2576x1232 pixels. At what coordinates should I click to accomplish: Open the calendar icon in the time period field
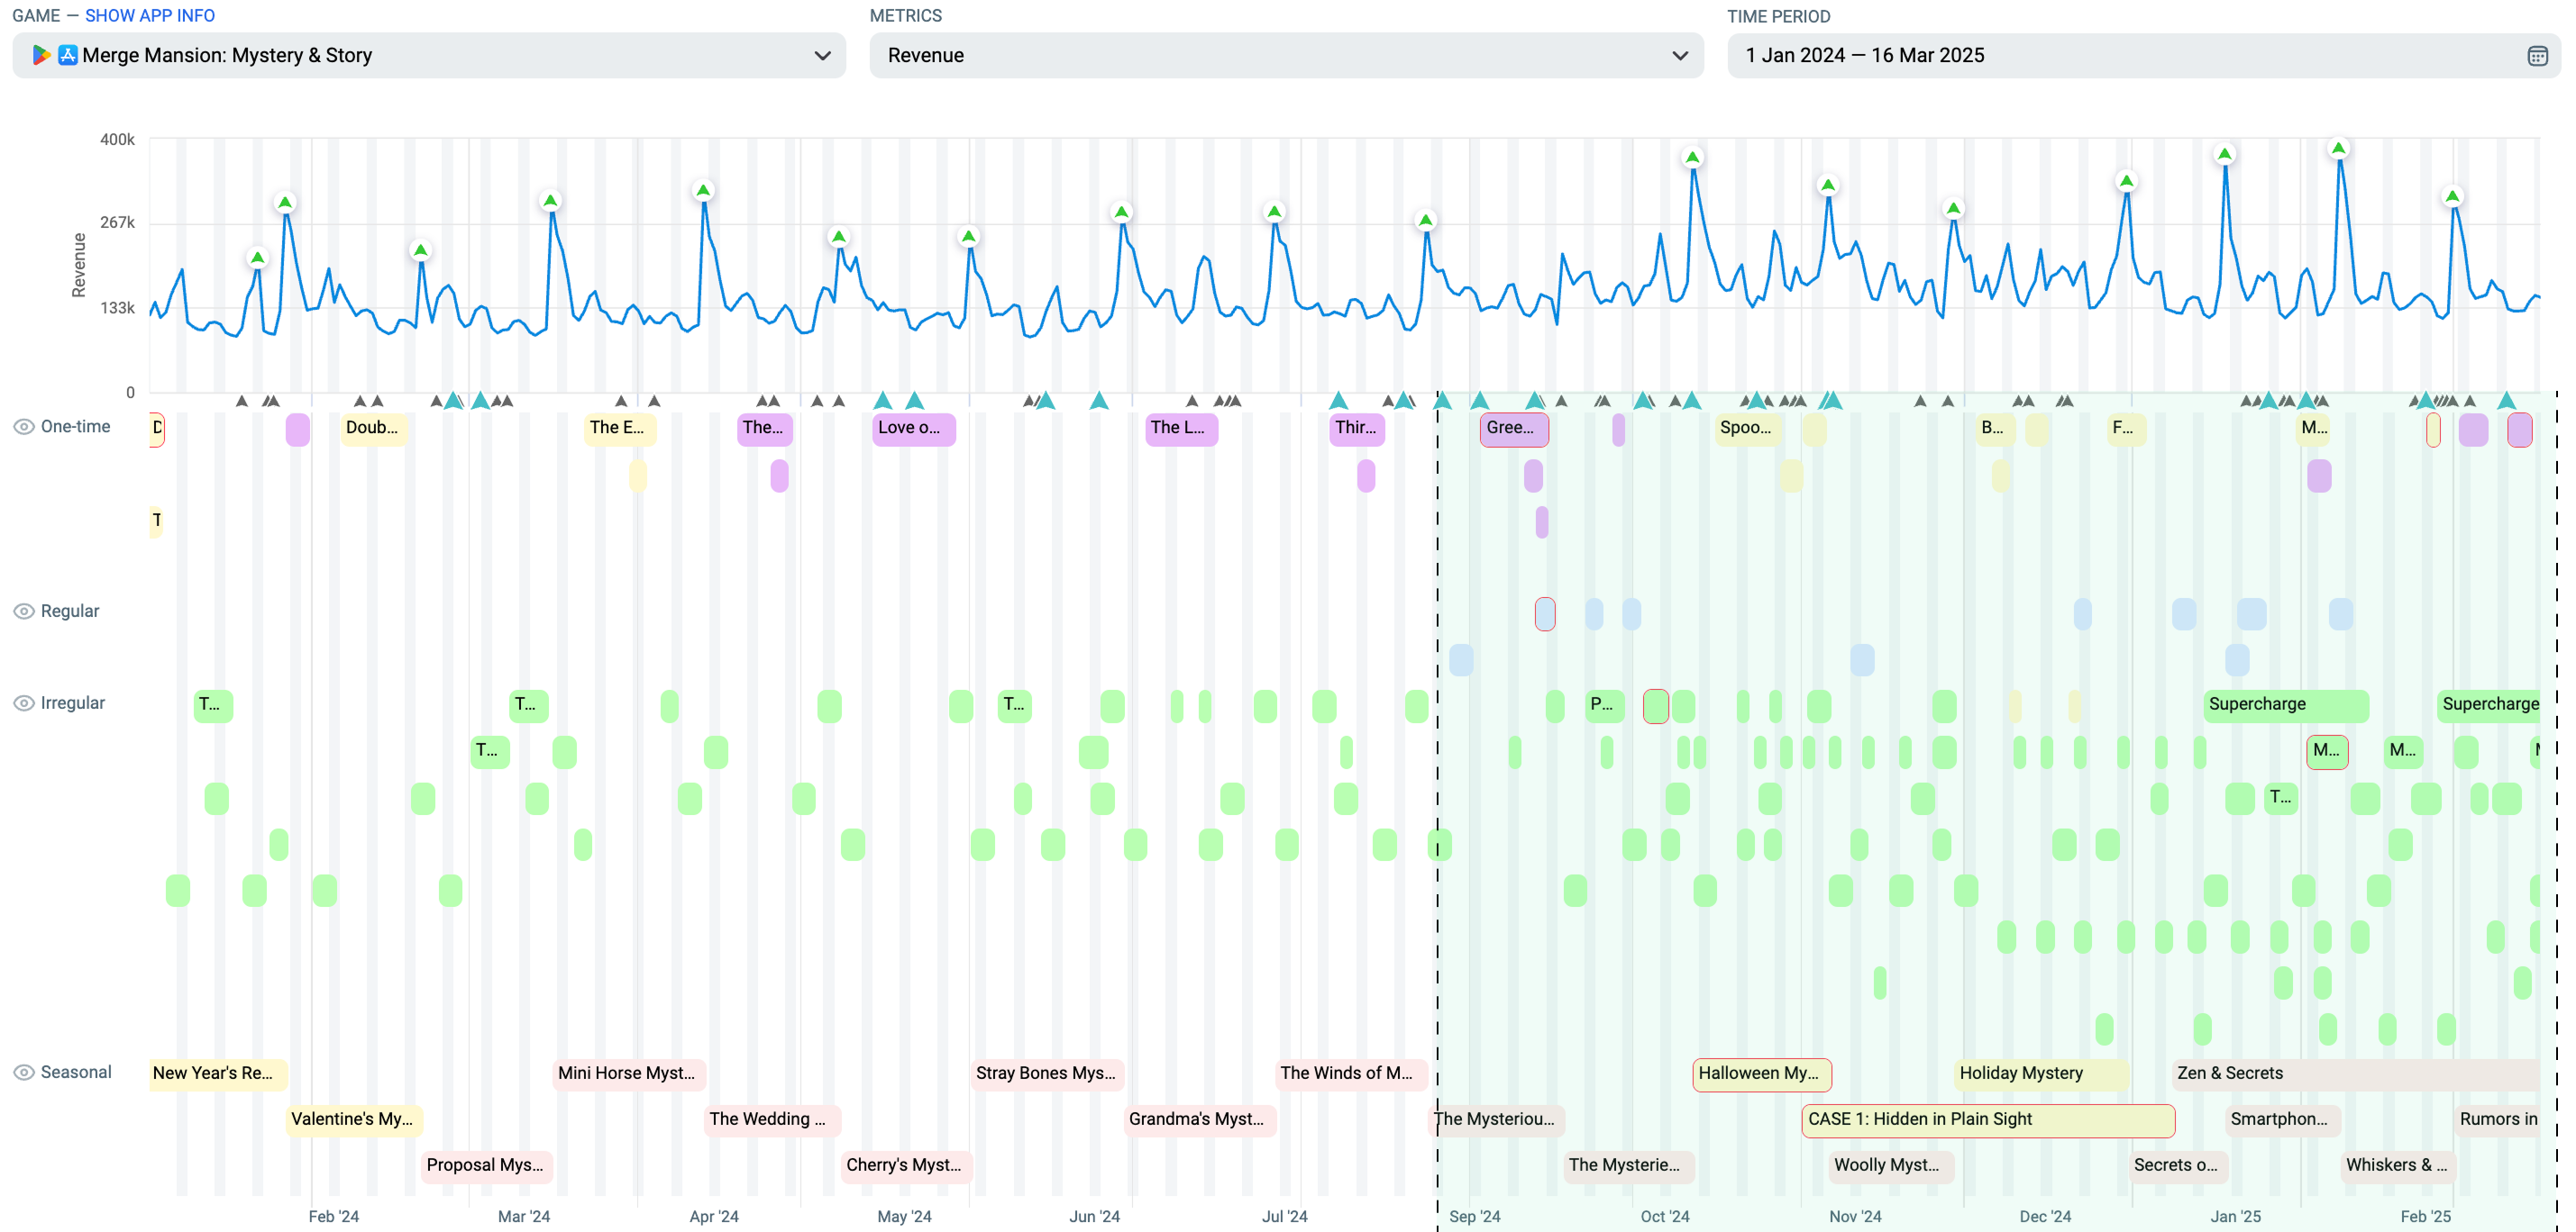[x=2536, y=56]
